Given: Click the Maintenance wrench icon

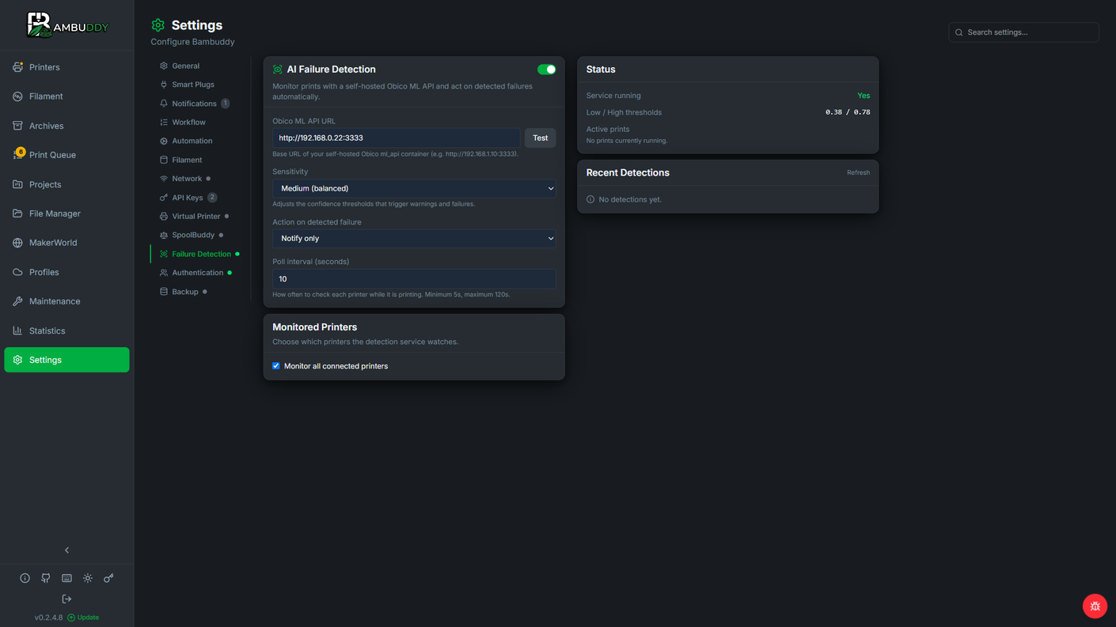Looking at the screenshot, I should [17, 301].
